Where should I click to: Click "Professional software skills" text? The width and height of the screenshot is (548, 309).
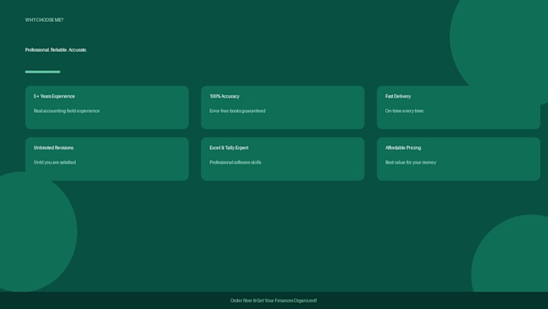coord(235,162)
